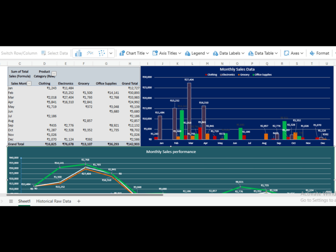Click the Data Labels icon
This screenshot has height=252, width=336.
click(215, 53)
